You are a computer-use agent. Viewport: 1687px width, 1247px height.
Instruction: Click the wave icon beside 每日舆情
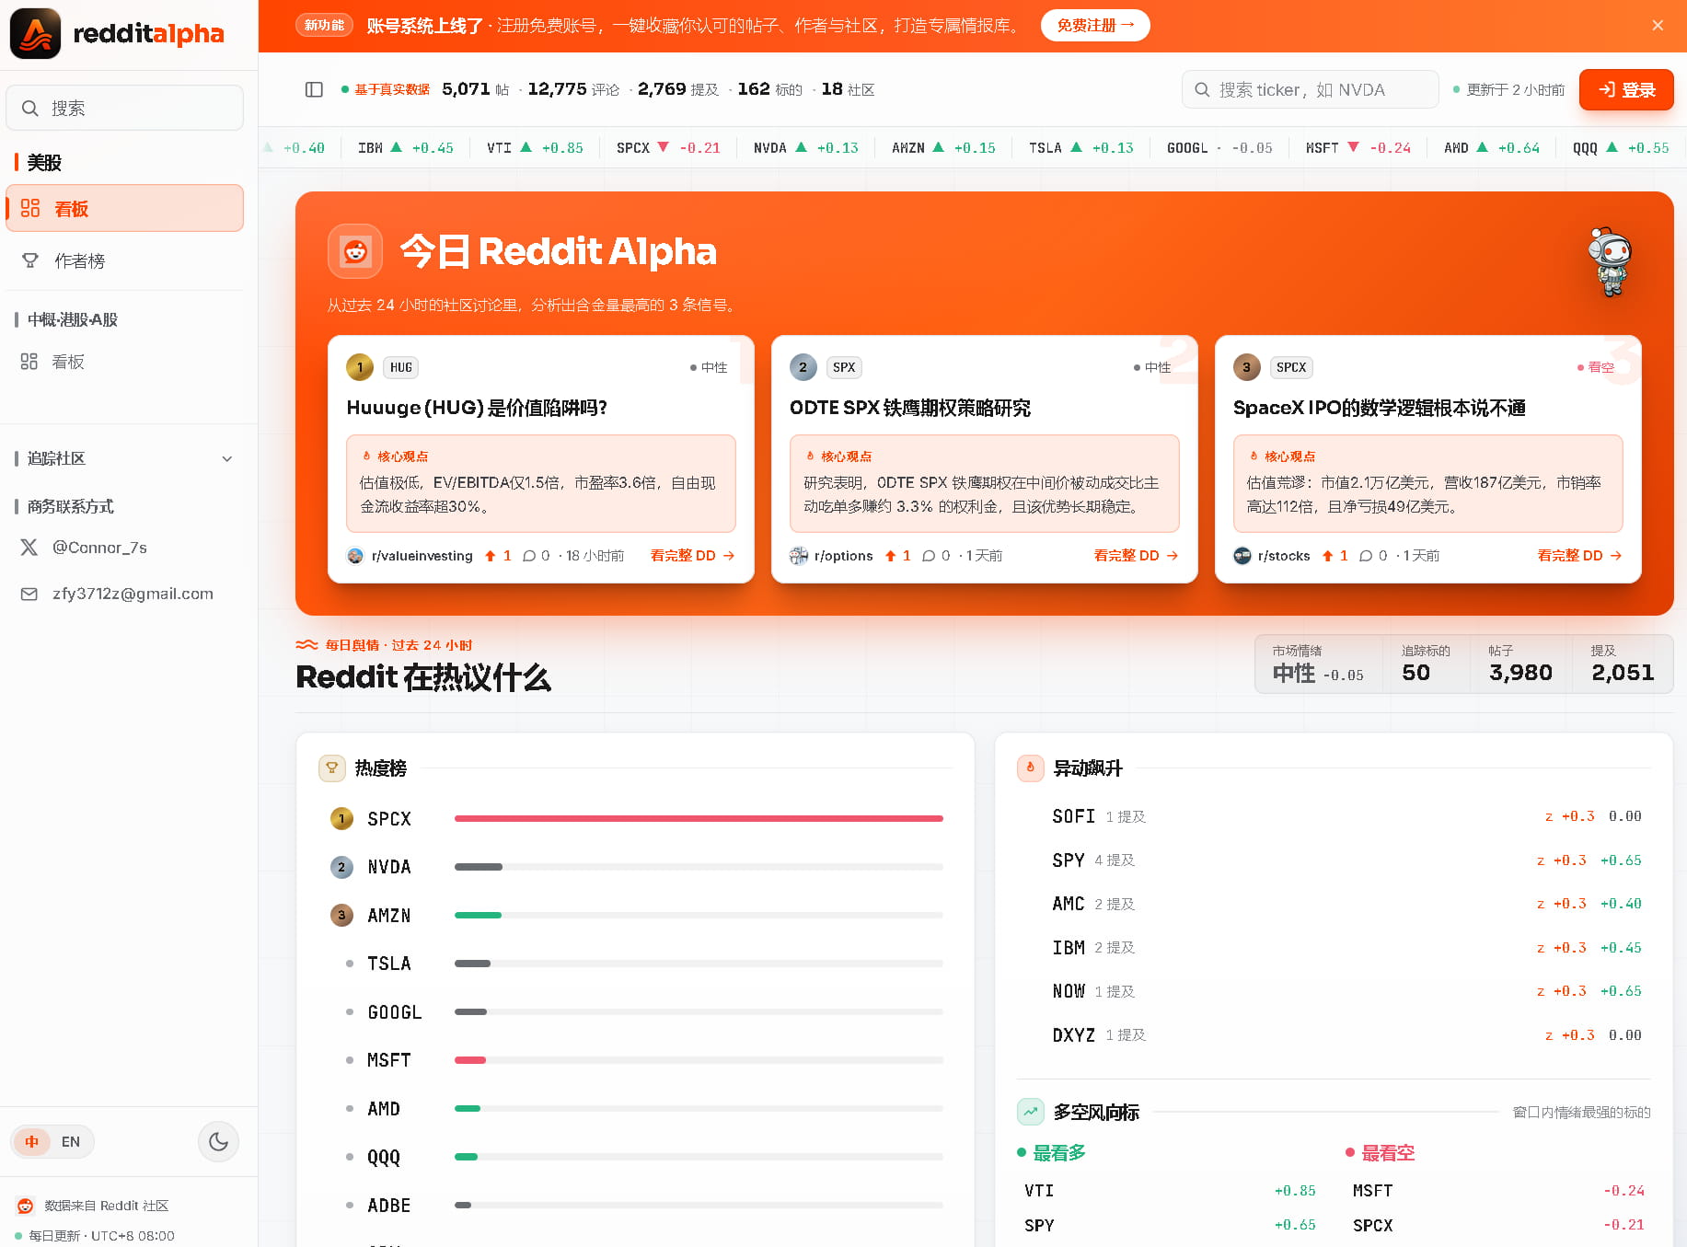click(307, 645)
